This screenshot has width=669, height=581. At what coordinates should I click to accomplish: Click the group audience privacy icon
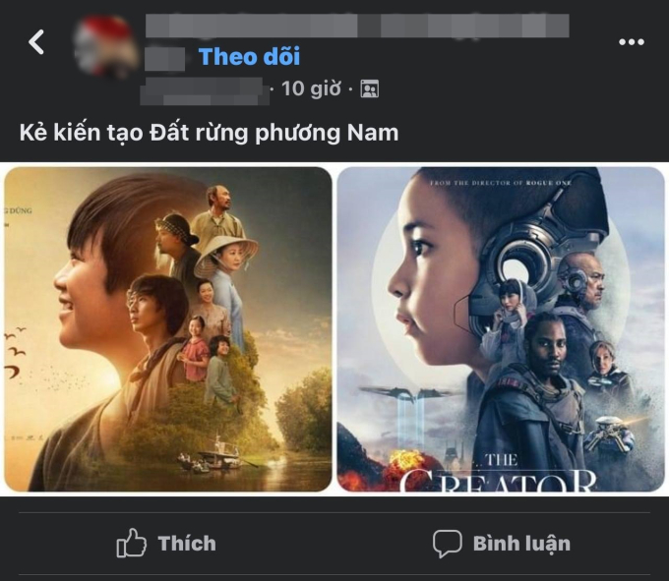click(370, 88)
